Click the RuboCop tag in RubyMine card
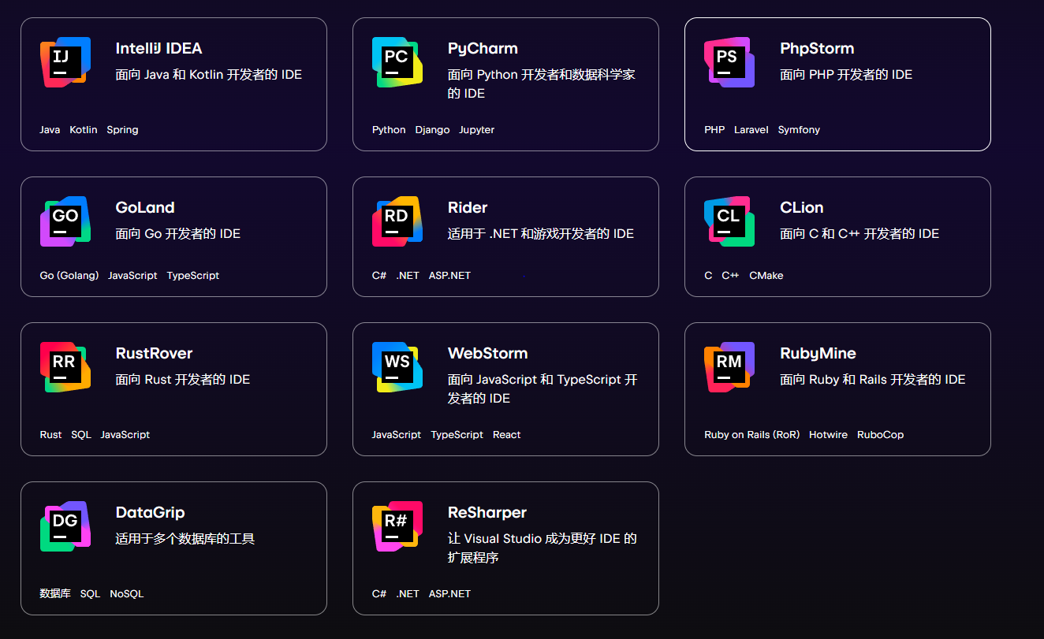 coord(881,435)
